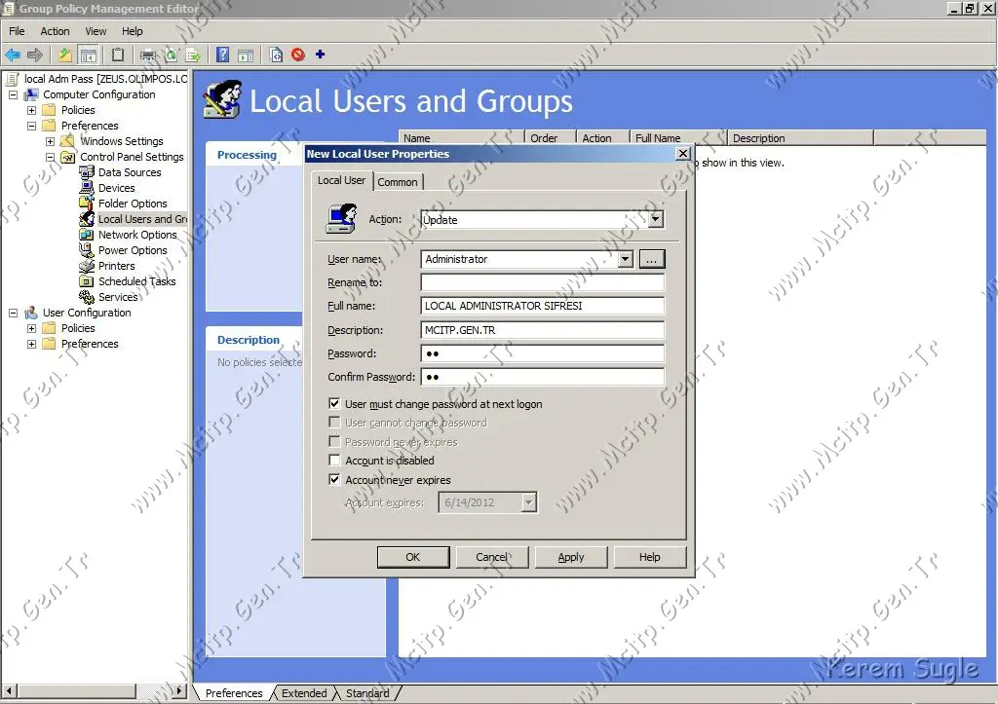Open the Action dropdown showing Update
Screen dimensions: 998x704
point(656,219)
